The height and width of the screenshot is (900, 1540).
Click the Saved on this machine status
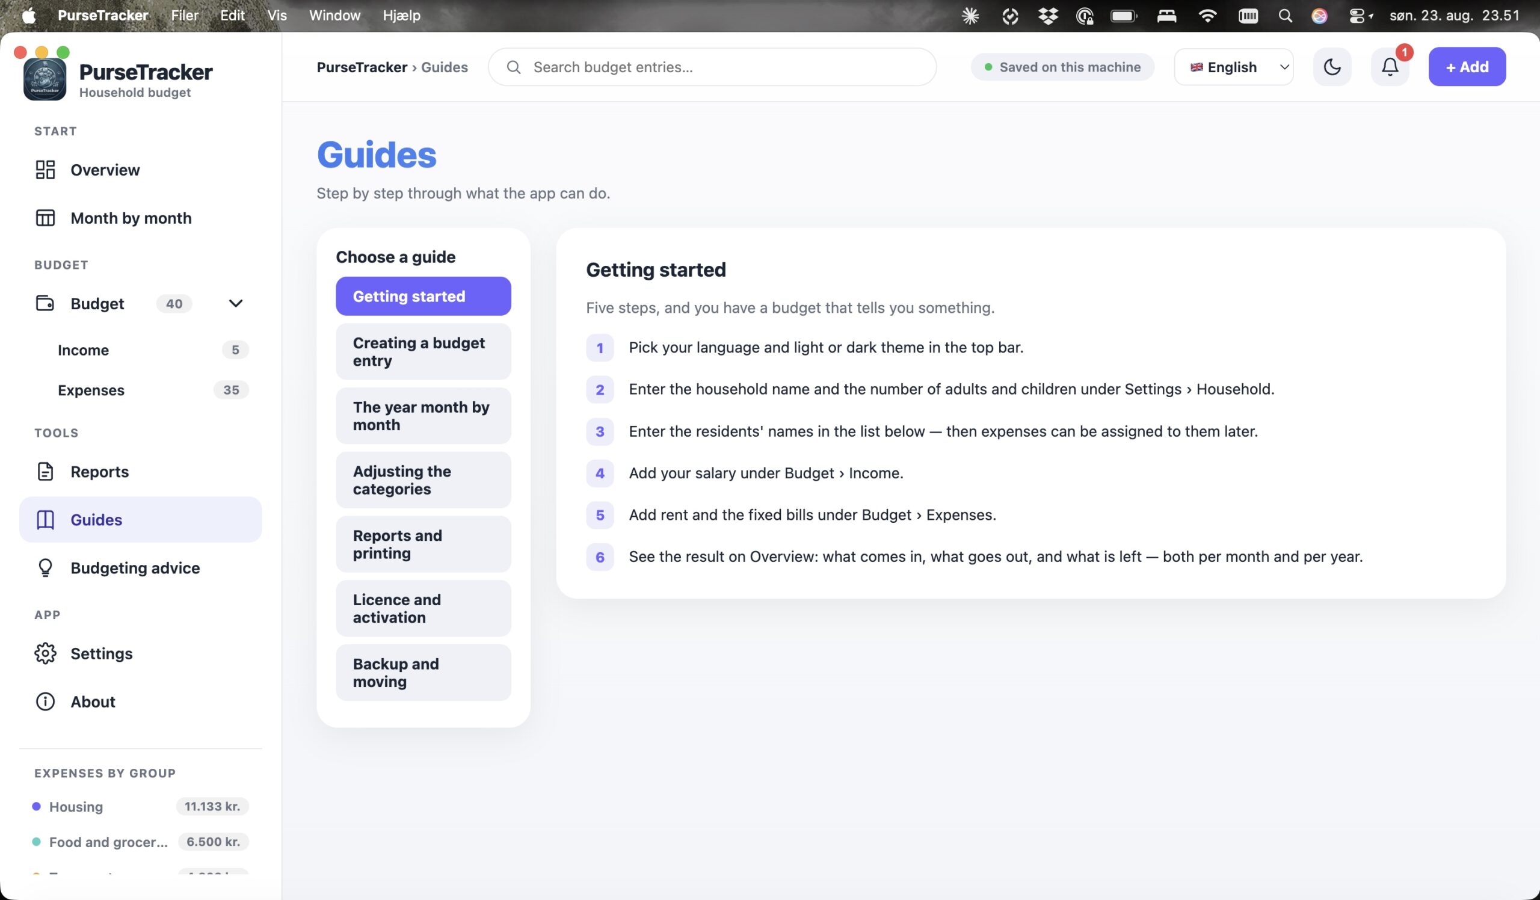coord(1062,67)
